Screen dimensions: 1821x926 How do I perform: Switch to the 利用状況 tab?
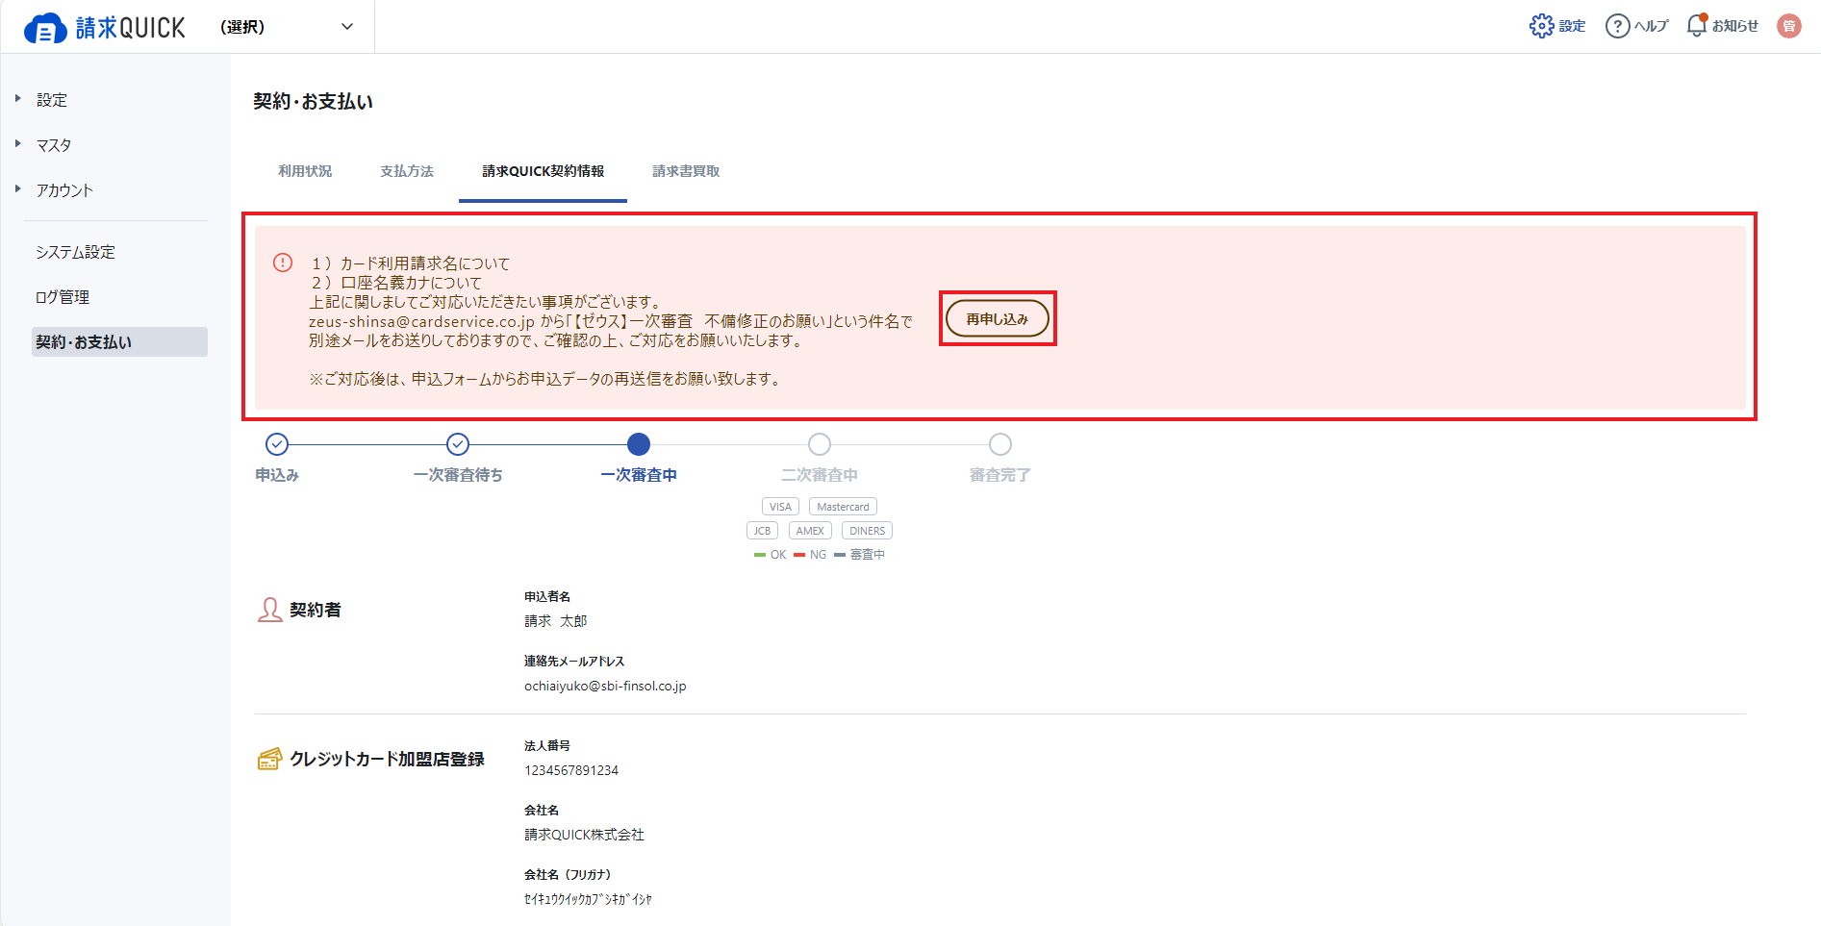[x=305, y=171]
